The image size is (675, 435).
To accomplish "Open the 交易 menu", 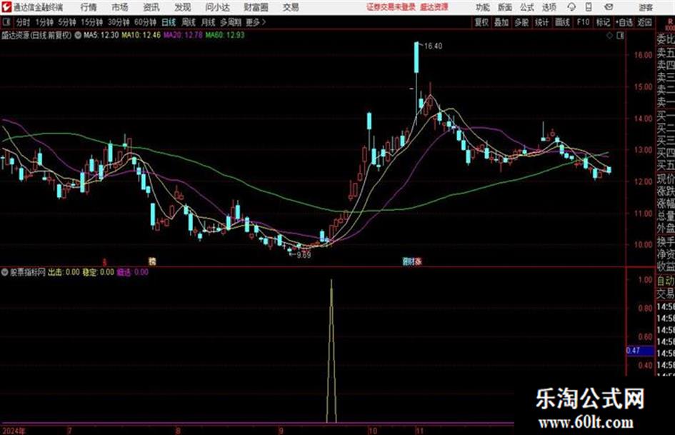I will point(291,7).
